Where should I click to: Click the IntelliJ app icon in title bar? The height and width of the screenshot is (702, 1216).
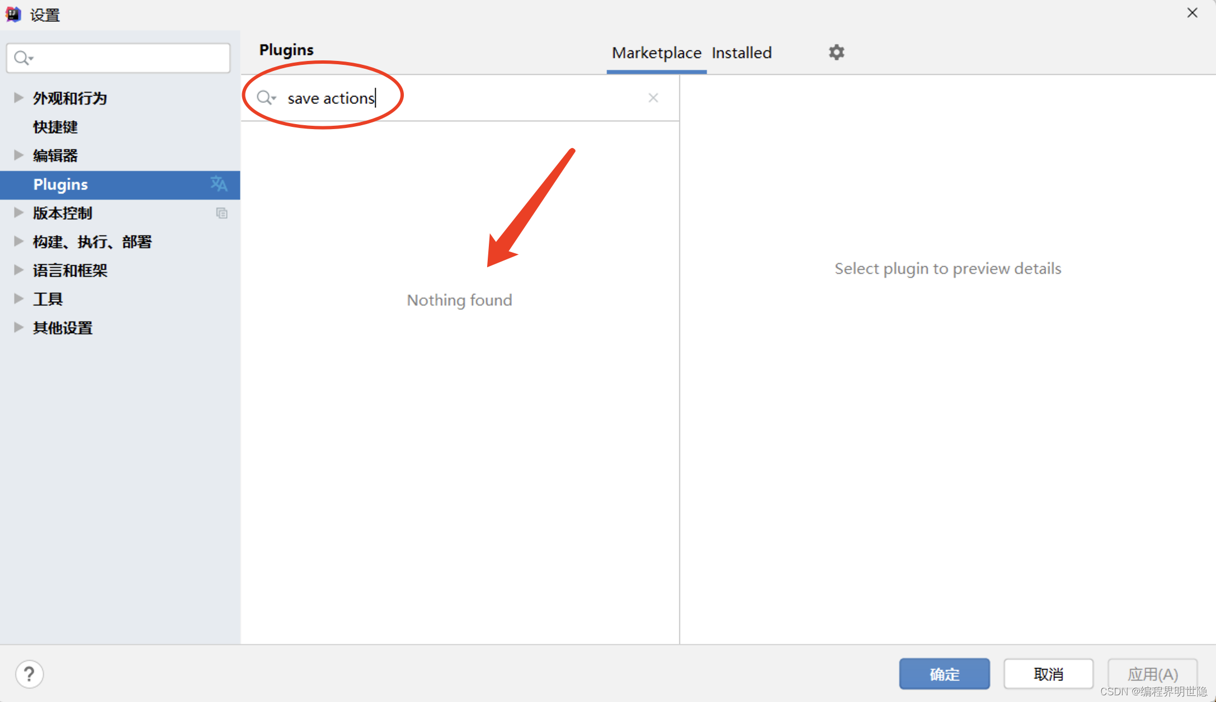[13, 14]
